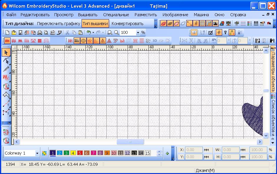Screen dimensions: 277x174
Task: Save the design using floppy disk icon
Action: click(x=20, y=32)
